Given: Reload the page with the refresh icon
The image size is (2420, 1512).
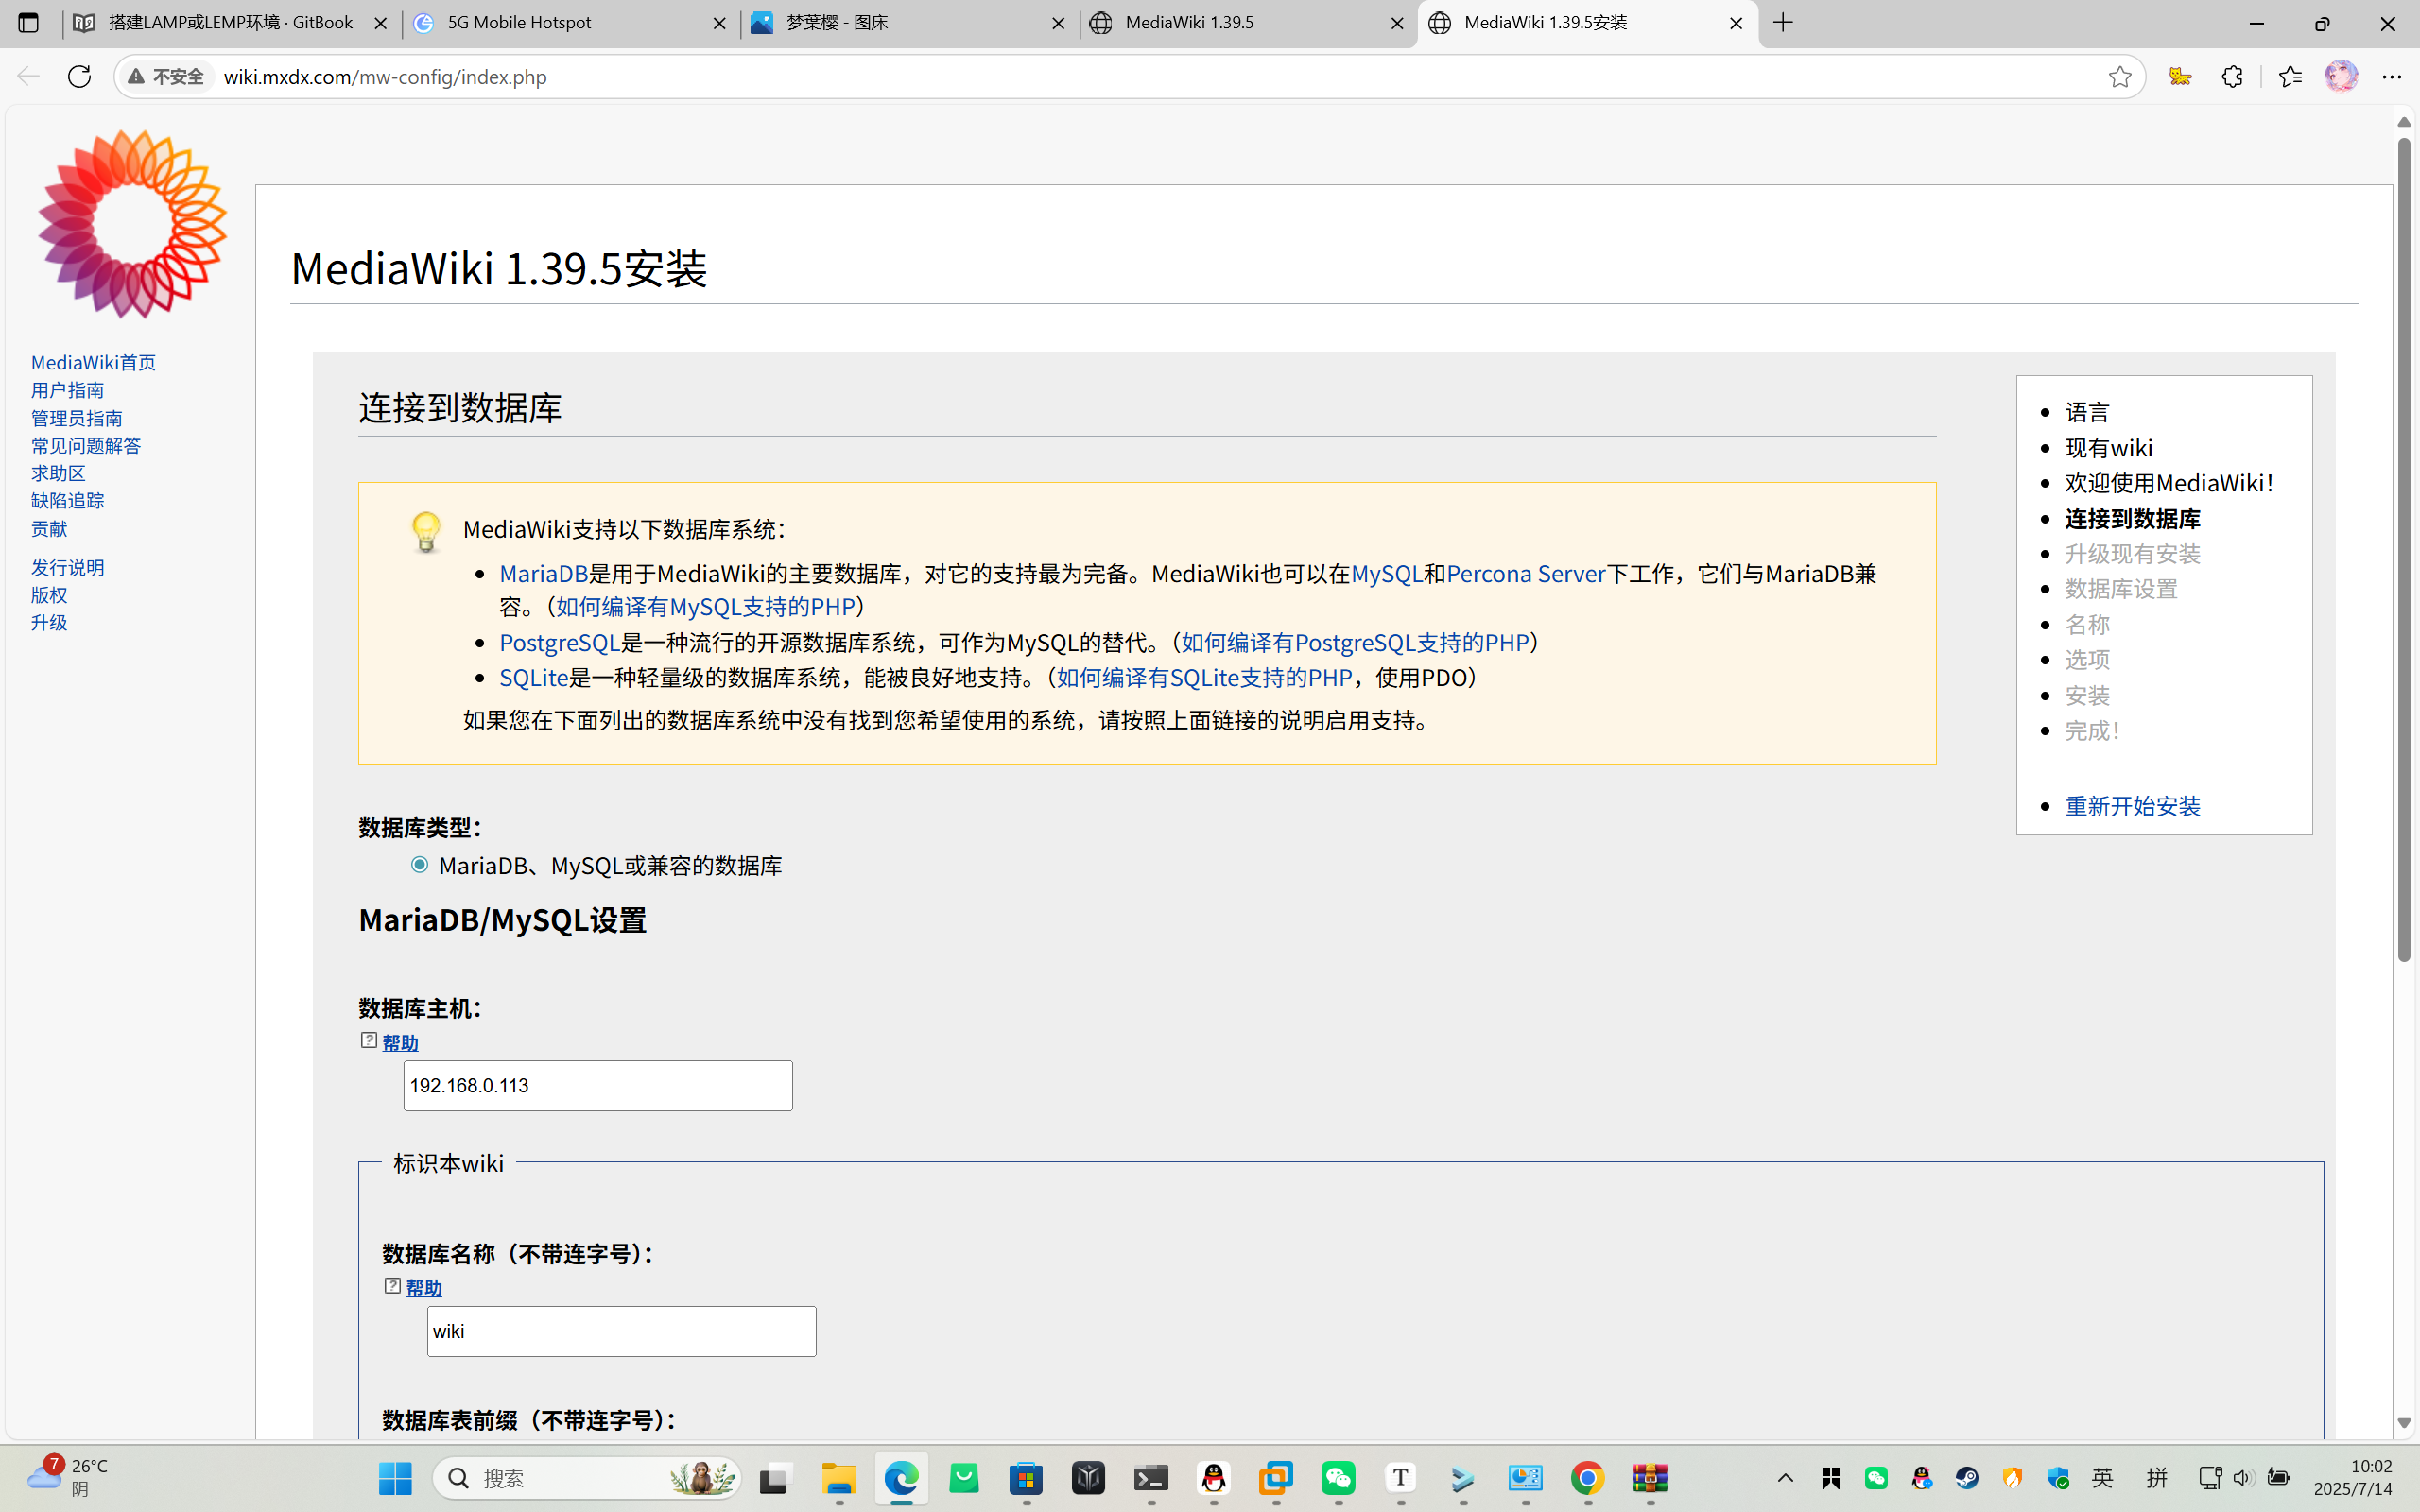Looking at the screenshot, I should tap(79, 76).
